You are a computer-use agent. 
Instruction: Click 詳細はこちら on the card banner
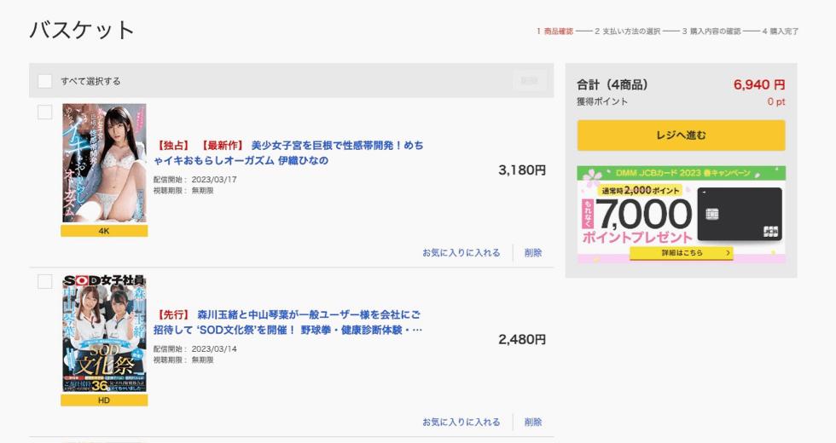pyautogui.click(x=681, y=253)
